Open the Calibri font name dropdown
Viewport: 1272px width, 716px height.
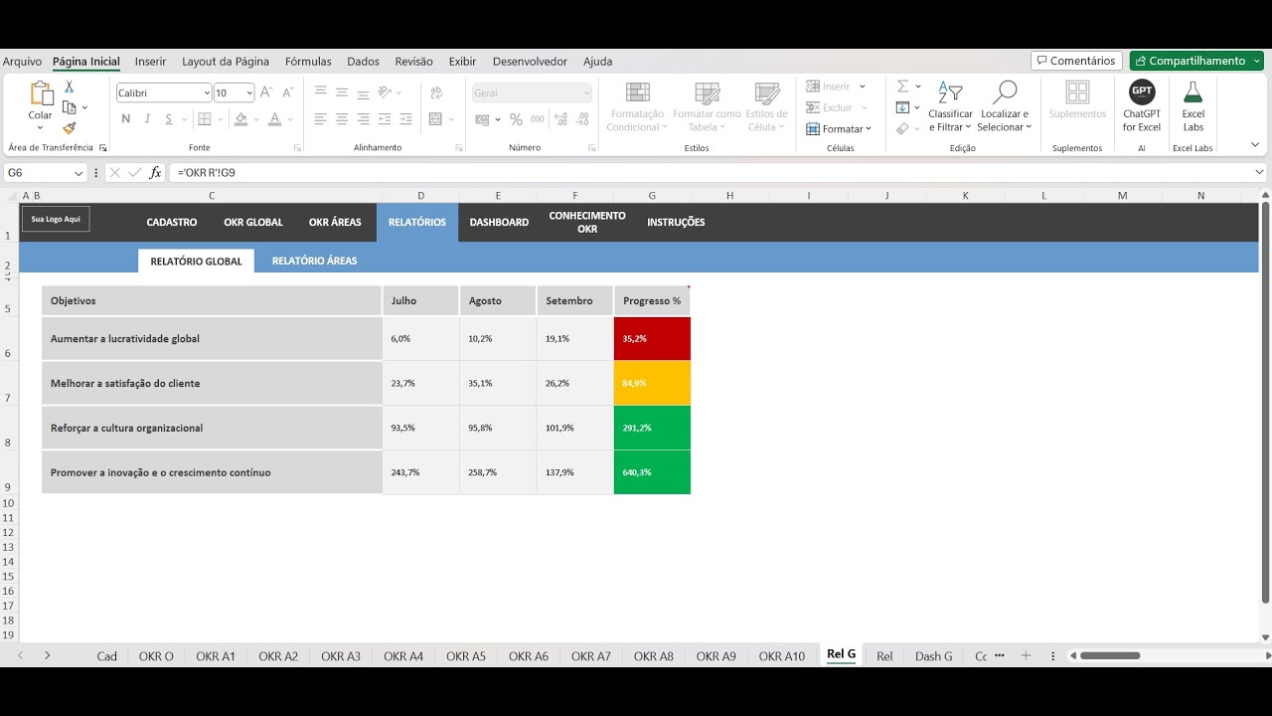coord(207,92)
